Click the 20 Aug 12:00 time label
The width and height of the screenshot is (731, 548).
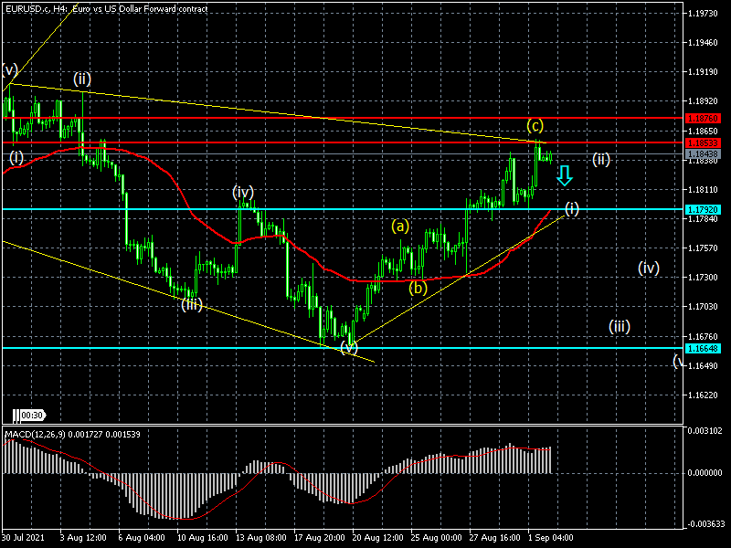coord(378,537)
